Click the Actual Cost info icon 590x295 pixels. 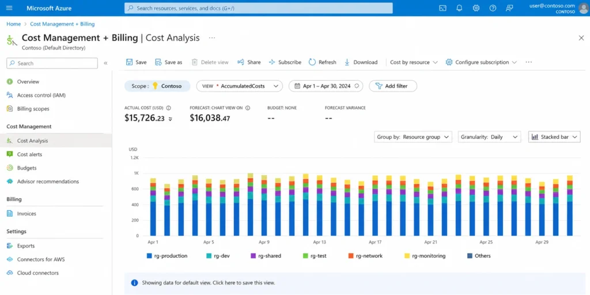click(169, 108)
